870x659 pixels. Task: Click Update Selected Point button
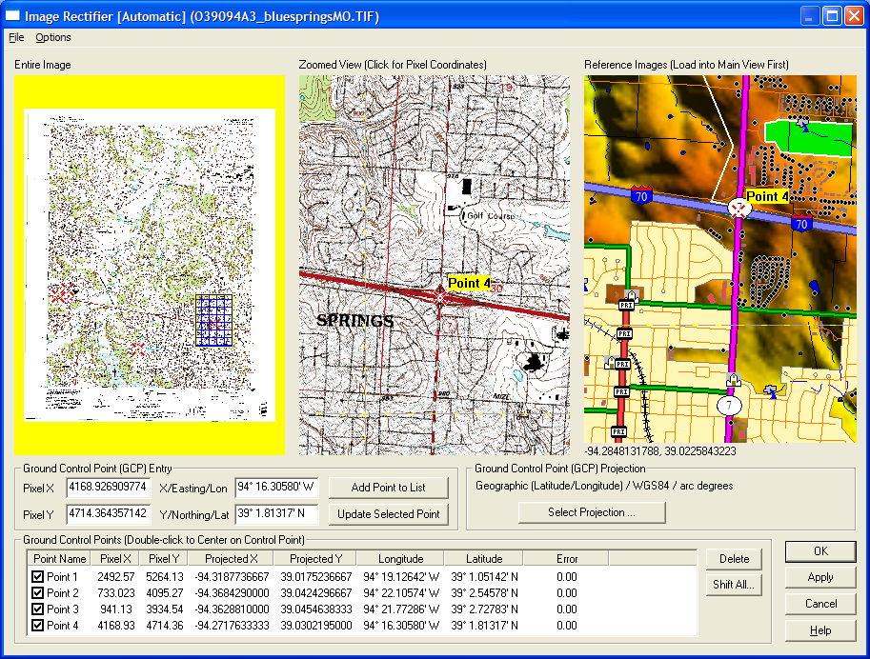click(x=388, y=514)
